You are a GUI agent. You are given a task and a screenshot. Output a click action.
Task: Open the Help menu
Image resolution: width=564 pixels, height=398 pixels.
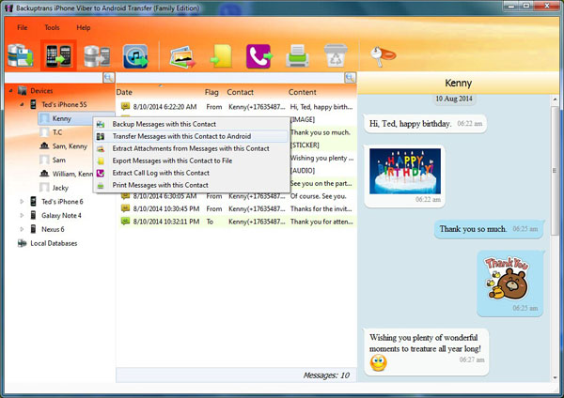point(84,27)
